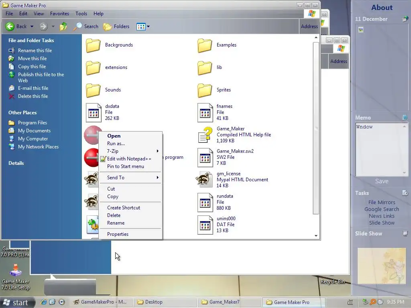The width and height of the screenshot is (411, 308).
Task: Go to Program Files in Other Places
Action: pos(32,123)
